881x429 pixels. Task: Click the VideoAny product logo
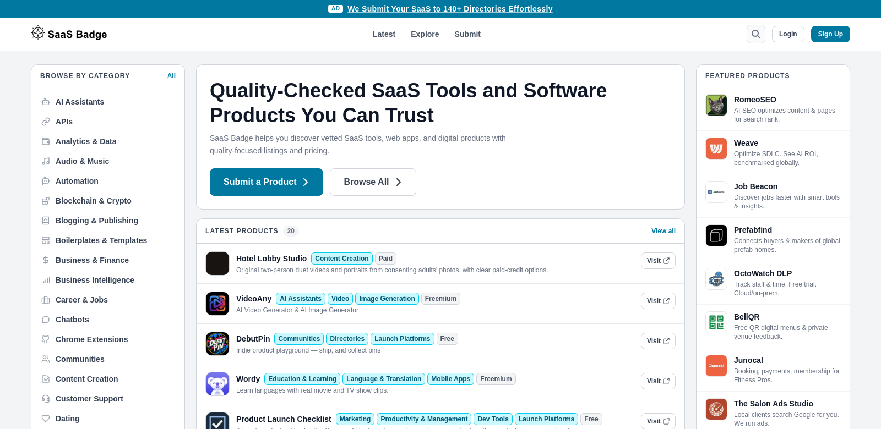click(217, 304)
